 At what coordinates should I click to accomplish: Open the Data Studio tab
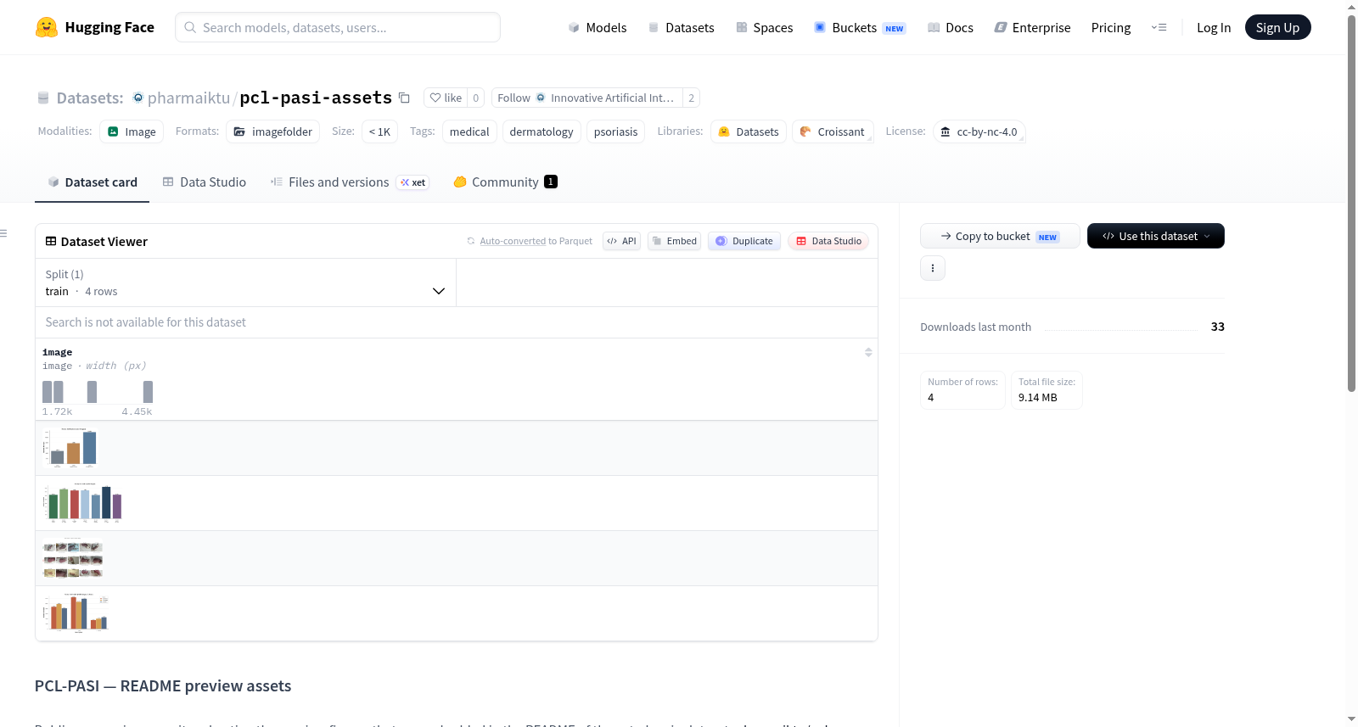[205, 182]
